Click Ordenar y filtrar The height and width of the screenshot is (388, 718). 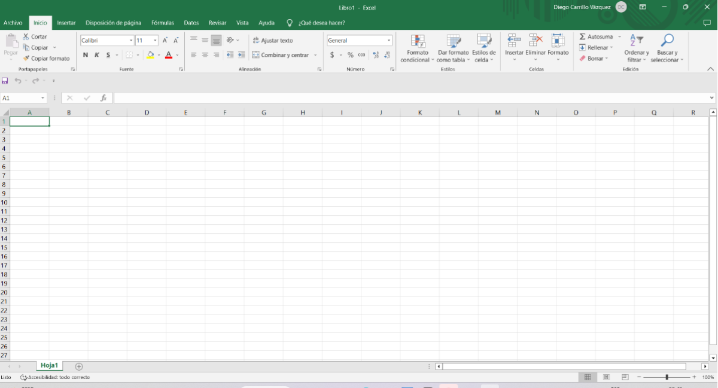point(637,48)
